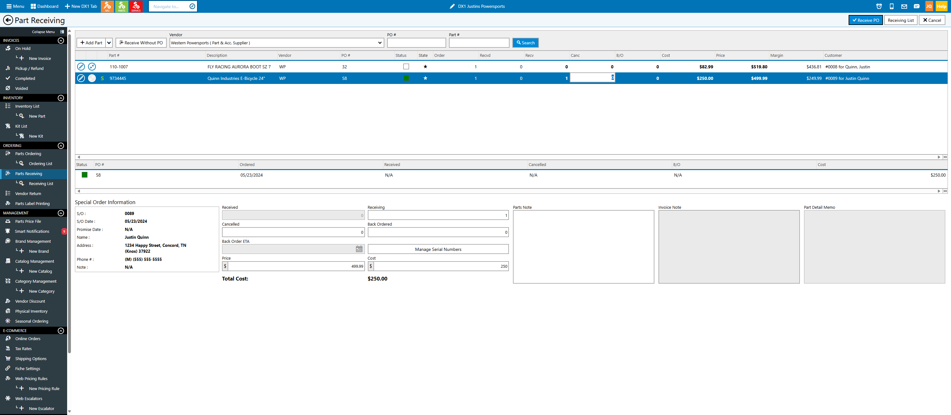Click green status square in the Status column for part 9734445
Image resolution: width=951 pixels, height=415 pixels.
pyautogui.click(x=406, y=78)
